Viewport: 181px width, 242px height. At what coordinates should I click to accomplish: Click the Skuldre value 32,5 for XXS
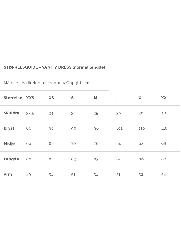click(30, 113)
